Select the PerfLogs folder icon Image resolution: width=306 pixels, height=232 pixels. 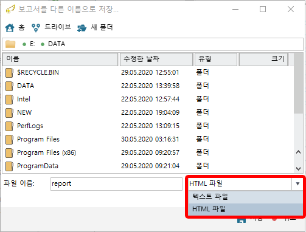9,126
